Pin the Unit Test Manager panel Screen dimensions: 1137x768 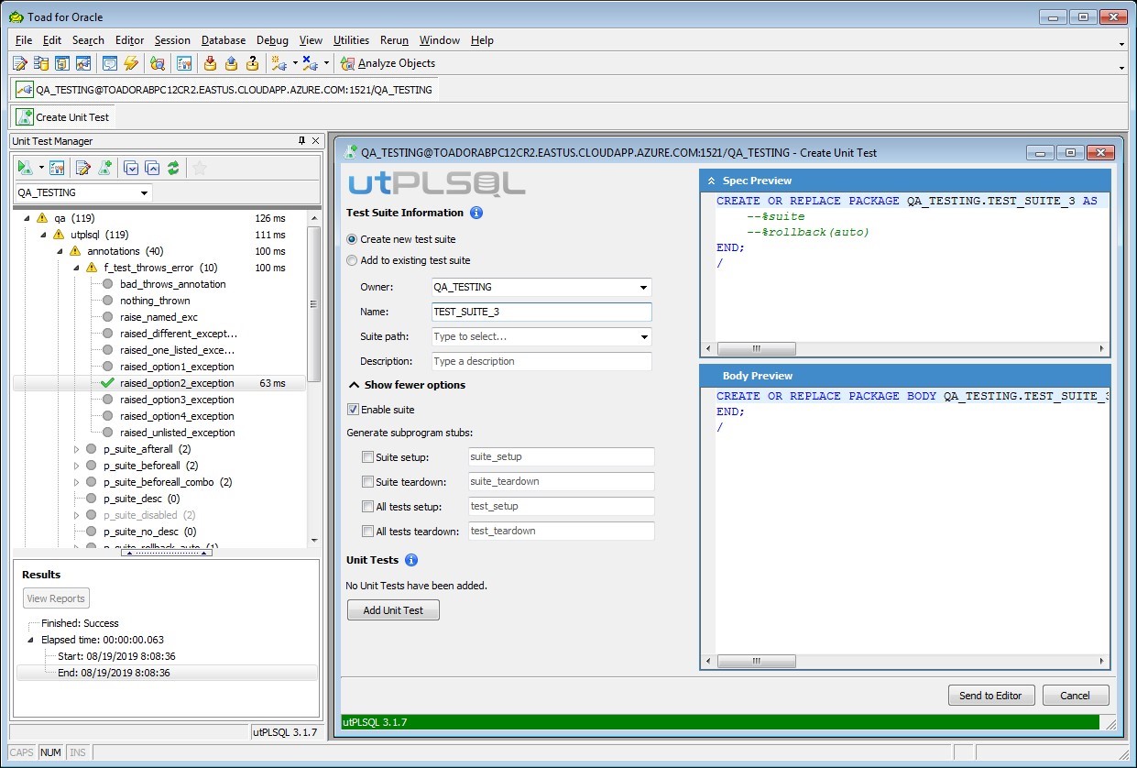click(x=301, y=141)
